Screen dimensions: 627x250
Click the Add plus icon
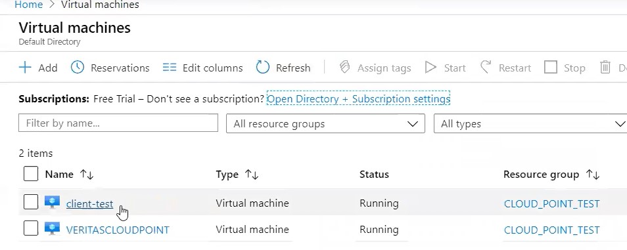click(x=25, y=68)
